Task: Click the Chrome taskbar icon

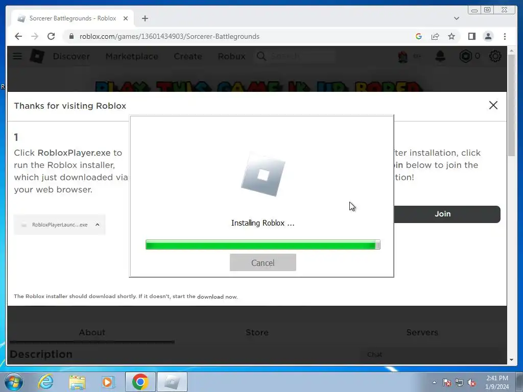Action: pyautogui.click(x=140, y=382)
